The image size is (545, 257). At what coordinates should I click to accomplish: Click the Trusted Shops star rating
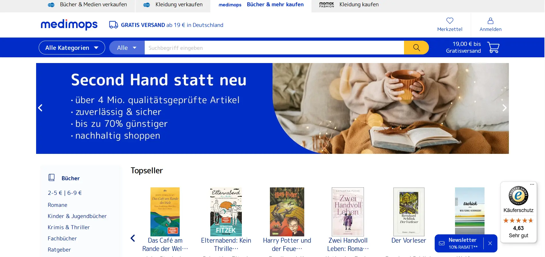click(x=518, y=220)
